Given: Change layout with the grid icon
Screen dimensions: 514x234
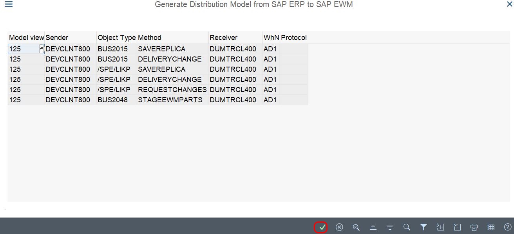Looking at the screenshot, I should pyautogui.click(x=491, y=227).
